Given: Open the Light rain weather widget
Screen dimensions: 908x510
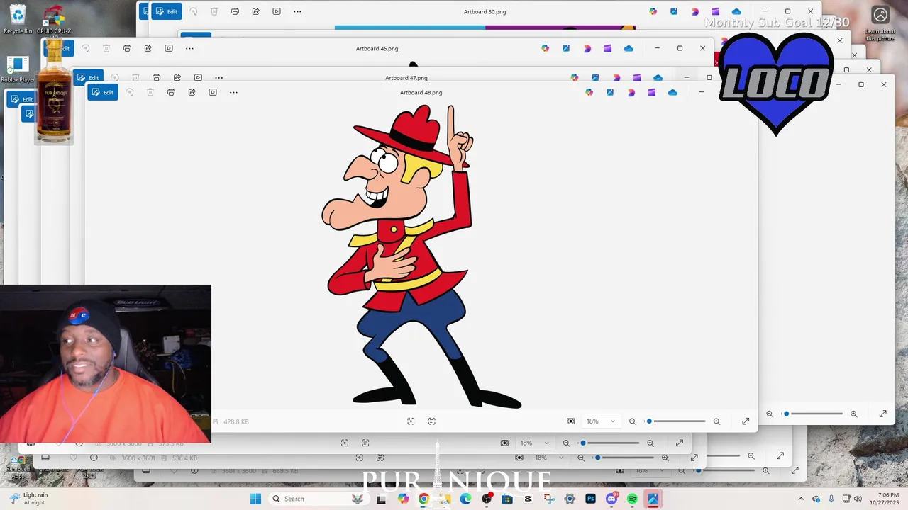Looking at the screenshot, I should tap(28, 499).
